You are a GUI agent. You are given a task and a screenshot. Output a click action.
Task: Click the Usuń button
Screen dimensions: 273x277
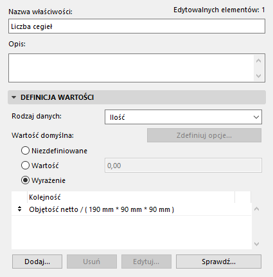click(92, 262)
